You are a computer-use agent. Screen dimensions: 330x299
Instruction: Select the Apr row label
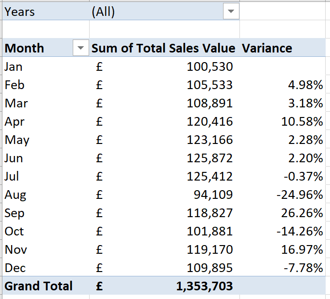tap(14, 122)
